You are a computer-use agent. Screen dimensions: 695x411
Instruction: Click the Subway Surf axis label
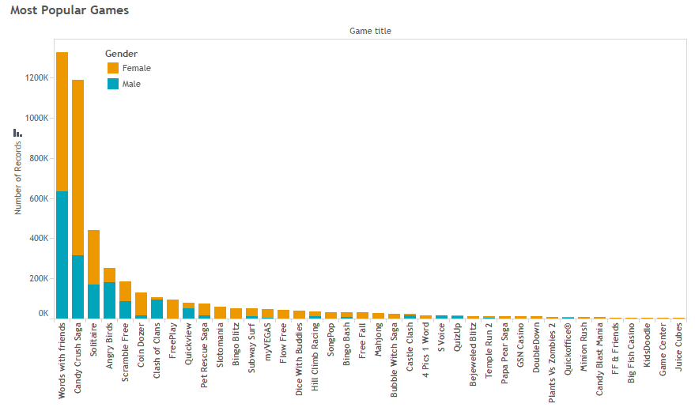(251, 348)
